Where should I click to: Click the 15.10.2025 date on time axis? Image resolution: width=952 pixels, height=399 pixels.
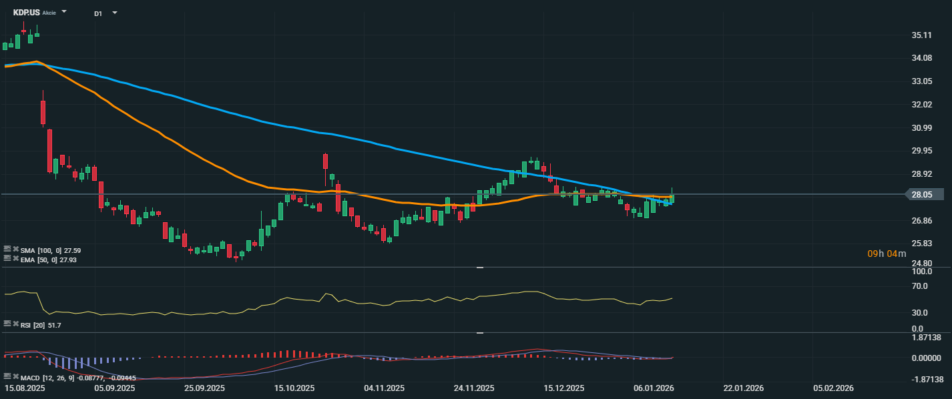(294, 388)
